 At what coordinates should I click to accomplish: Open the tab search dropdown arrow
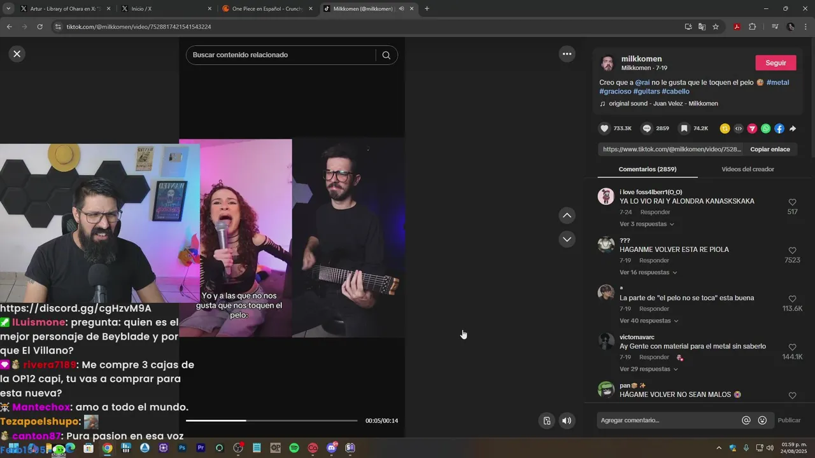8,9
